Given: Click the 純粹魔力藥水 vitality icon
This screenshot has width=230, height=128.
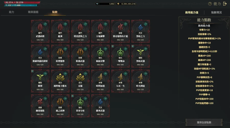Looking at the screenshot, I should (60, 77).
